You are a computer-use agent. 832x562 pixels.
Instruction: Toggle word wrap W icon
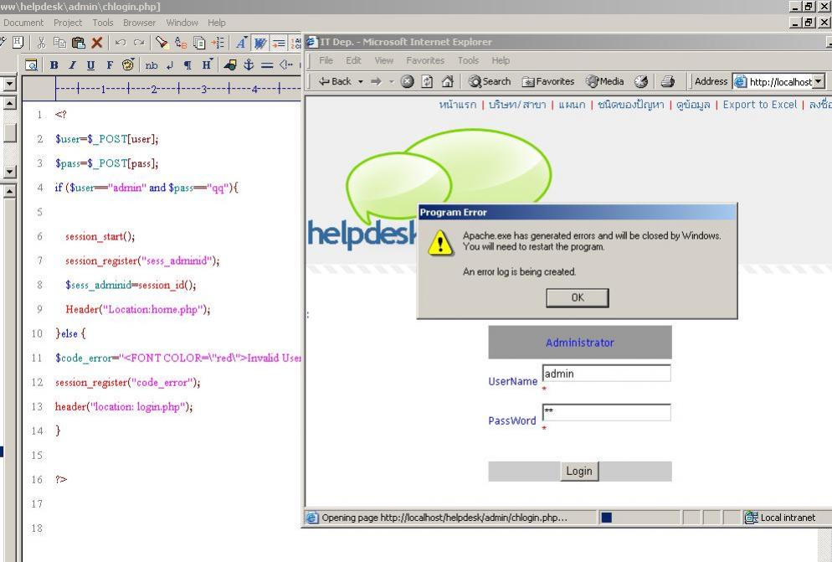(259, 43)
